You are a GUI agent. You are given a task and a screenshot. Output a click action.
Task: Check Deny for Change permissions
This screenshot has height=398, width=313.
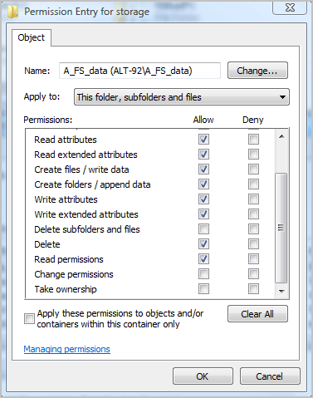coord(253,273)
